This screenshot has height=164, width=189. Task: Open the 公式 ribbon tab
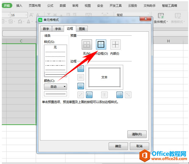50,5
